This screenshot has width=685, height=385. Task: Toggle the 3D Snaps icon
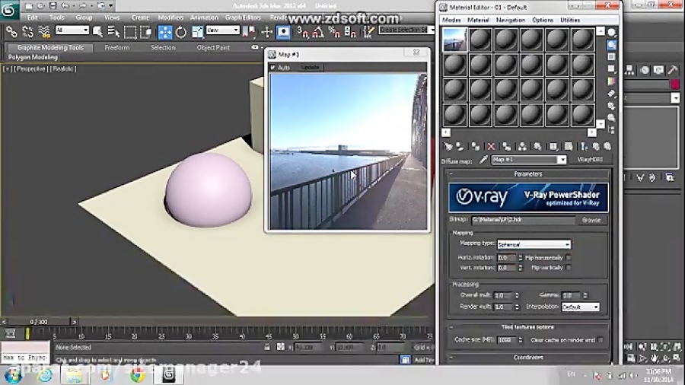(302, 31)
